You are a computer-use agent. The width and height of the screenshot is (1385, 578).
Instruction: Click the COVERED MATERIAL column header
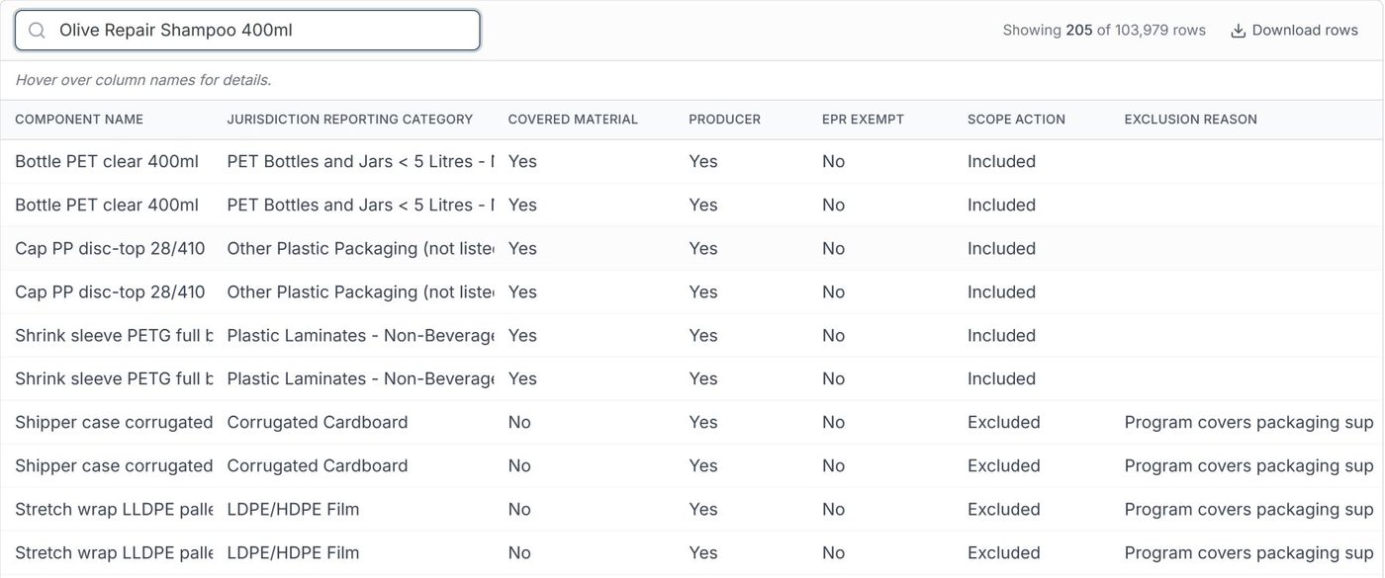[x=573, y=120]
